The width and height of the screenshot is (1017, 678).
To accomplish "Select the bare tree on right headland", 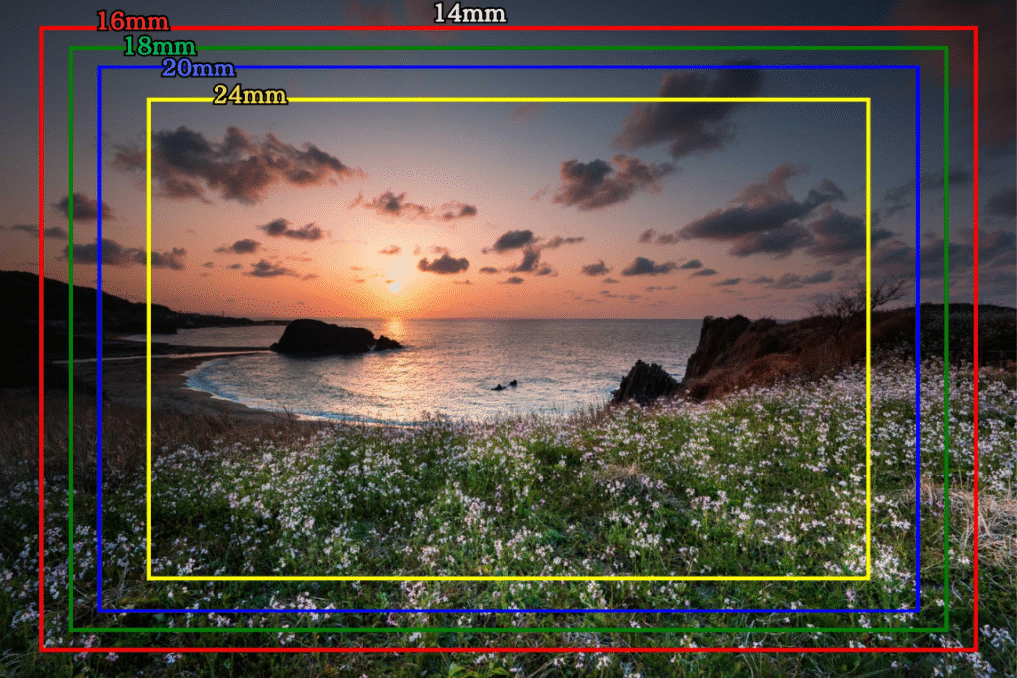I will pos(862,297).
